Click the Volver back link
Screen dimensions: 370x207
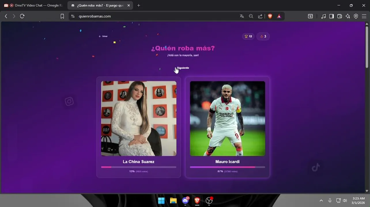pos(103,36)
